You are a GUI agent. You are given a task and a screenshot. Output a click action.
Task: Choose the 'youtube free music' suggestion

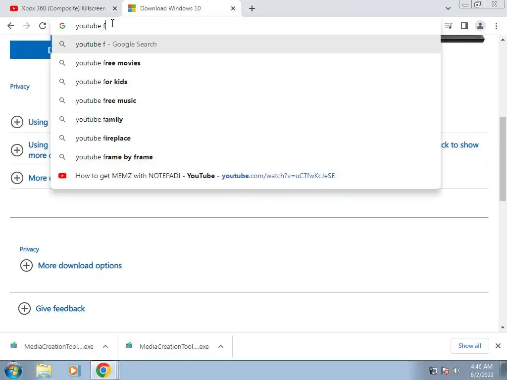(246, 100)
